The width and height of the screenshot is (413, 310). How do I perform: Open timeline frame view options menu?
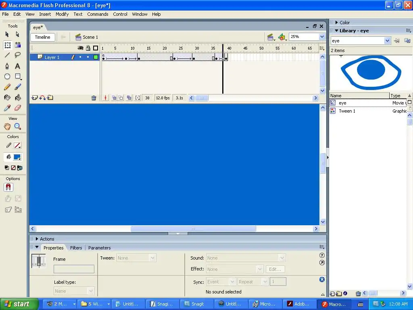pos(322,48)
